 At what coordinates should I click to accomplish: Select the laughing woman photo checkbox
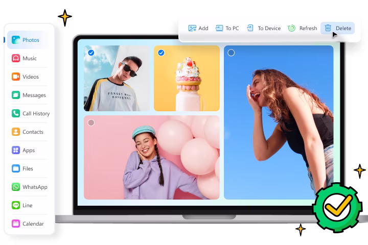click(231, 53)
